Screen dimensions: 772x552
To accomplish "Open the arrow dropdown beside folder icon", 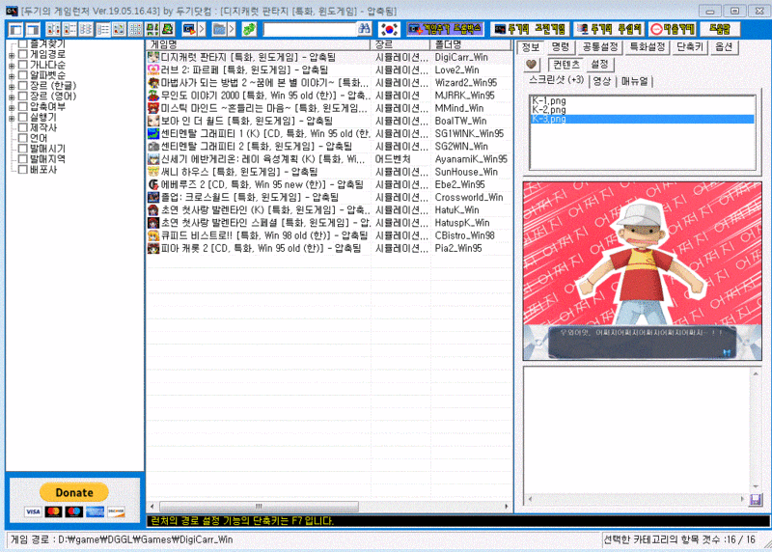I will click(232, 29).
